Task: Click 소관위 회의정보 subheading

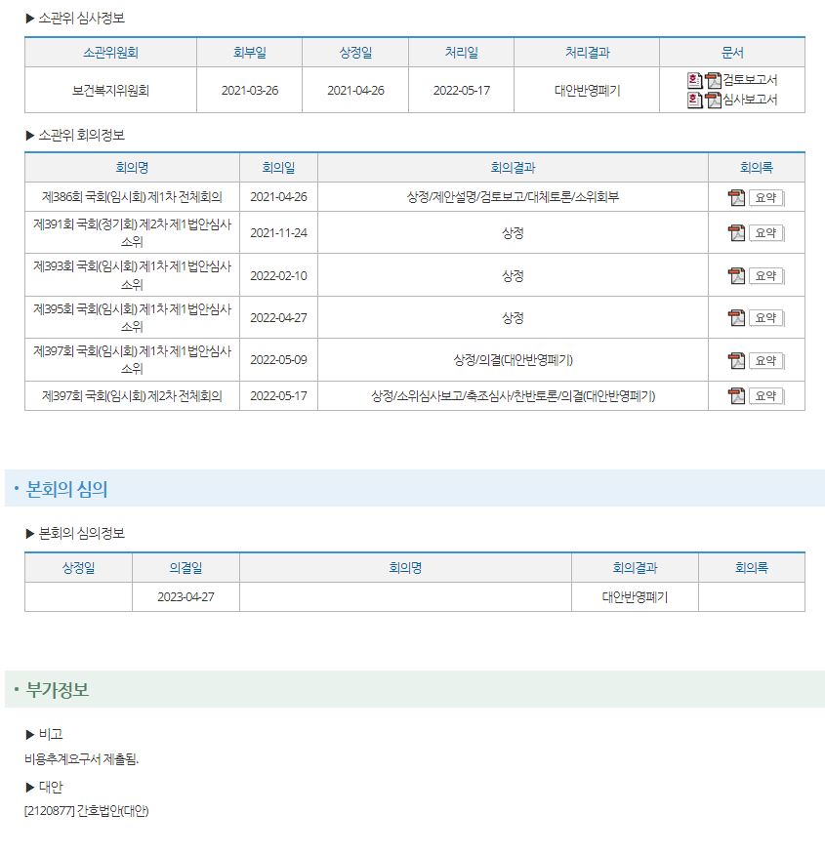Action: point(81,135)
